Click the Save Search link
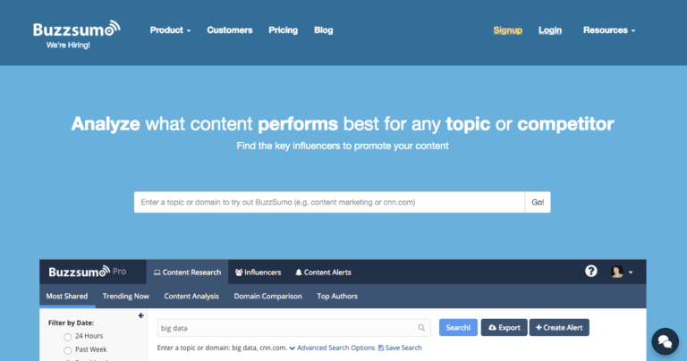This screenshot has width=687, height=361. [403, 348]
